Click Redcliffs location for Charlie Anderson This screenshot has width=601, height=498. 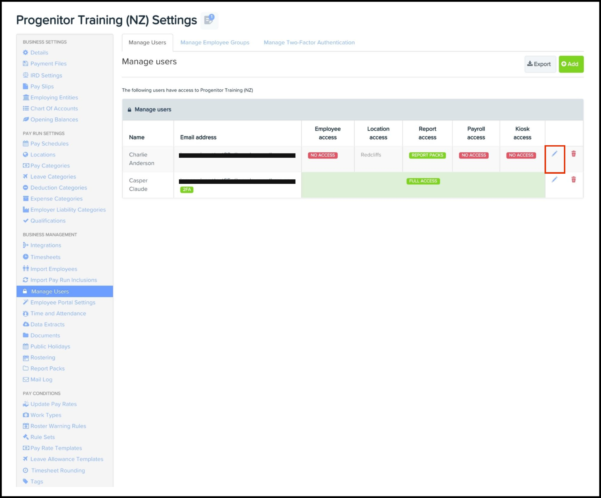[x=371, y=155]
